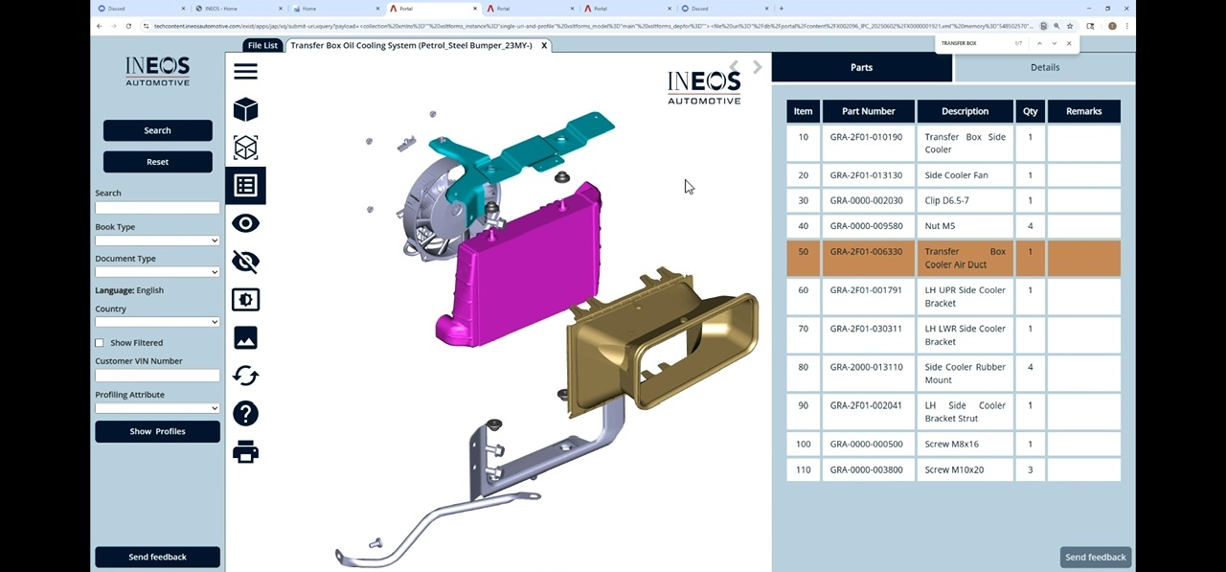Open the Details tab

point(1045,67)
